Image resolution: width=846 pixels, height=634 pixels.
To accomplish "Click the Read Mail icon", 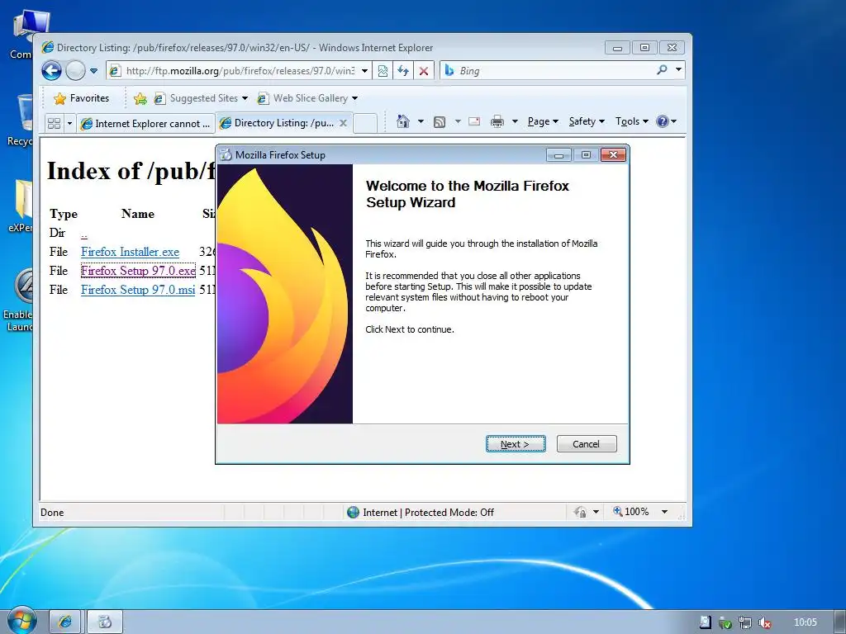I will 474,121.
